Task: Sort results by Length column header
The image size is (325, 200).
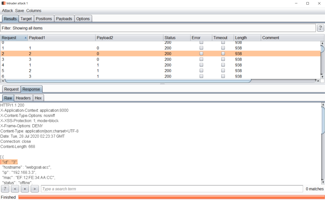Action: [247, 38]
